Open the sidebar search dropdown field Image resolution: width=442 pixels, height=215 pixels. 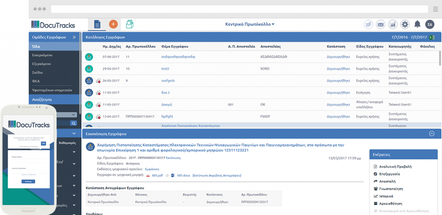click(x=66, y=115)
